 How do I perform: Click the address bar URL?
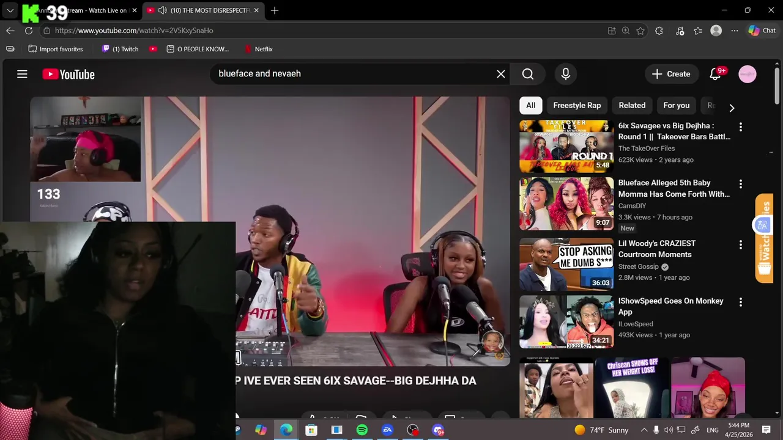134,31
